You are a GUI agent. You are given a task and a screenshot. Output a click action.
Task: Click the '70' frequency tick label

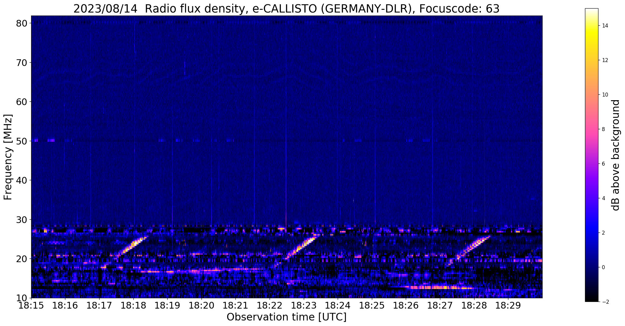coord(22,63)
